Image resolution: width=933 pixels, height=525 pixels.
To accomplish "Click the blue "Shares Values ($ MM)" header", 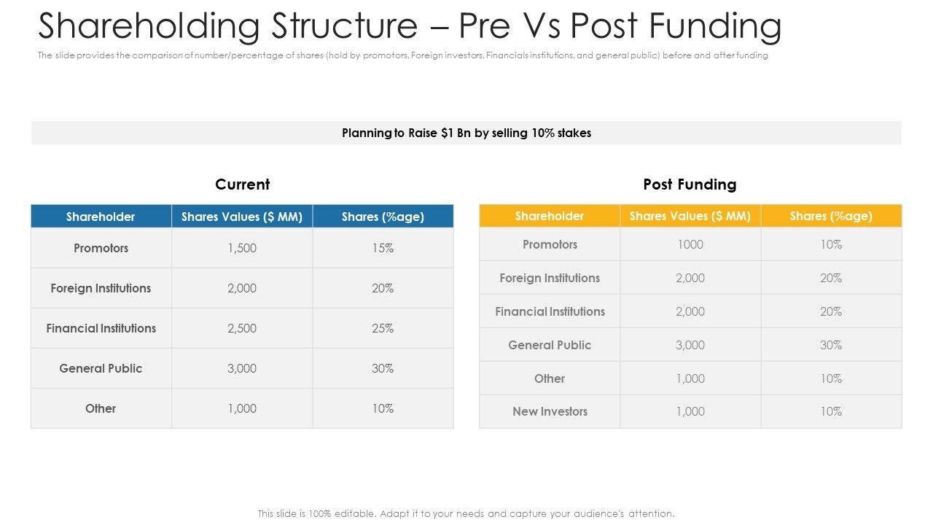I will tap(242, 217).
